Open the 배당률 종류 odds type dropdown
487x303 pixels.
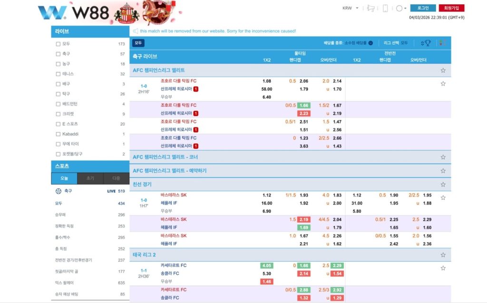pyautogui.click(x=348, y=43)
